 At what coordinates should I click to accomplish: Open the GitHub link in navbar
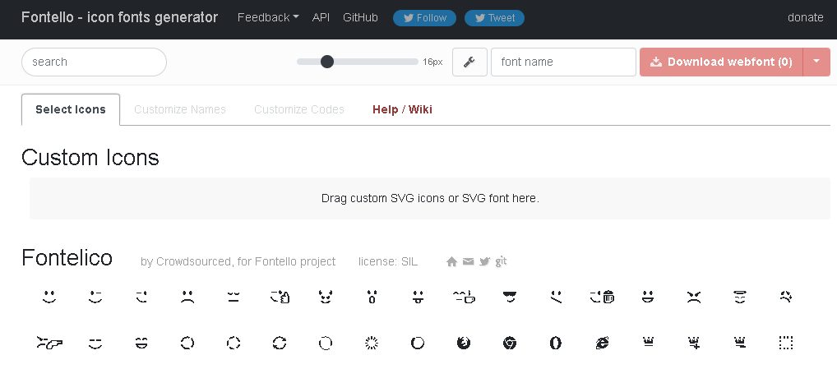pyautogui.click(x=360, y=17)
